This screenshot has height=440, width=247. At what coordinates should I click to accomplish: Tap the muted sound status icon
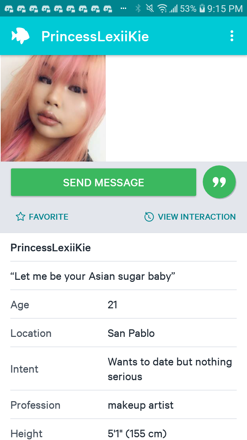150,8
